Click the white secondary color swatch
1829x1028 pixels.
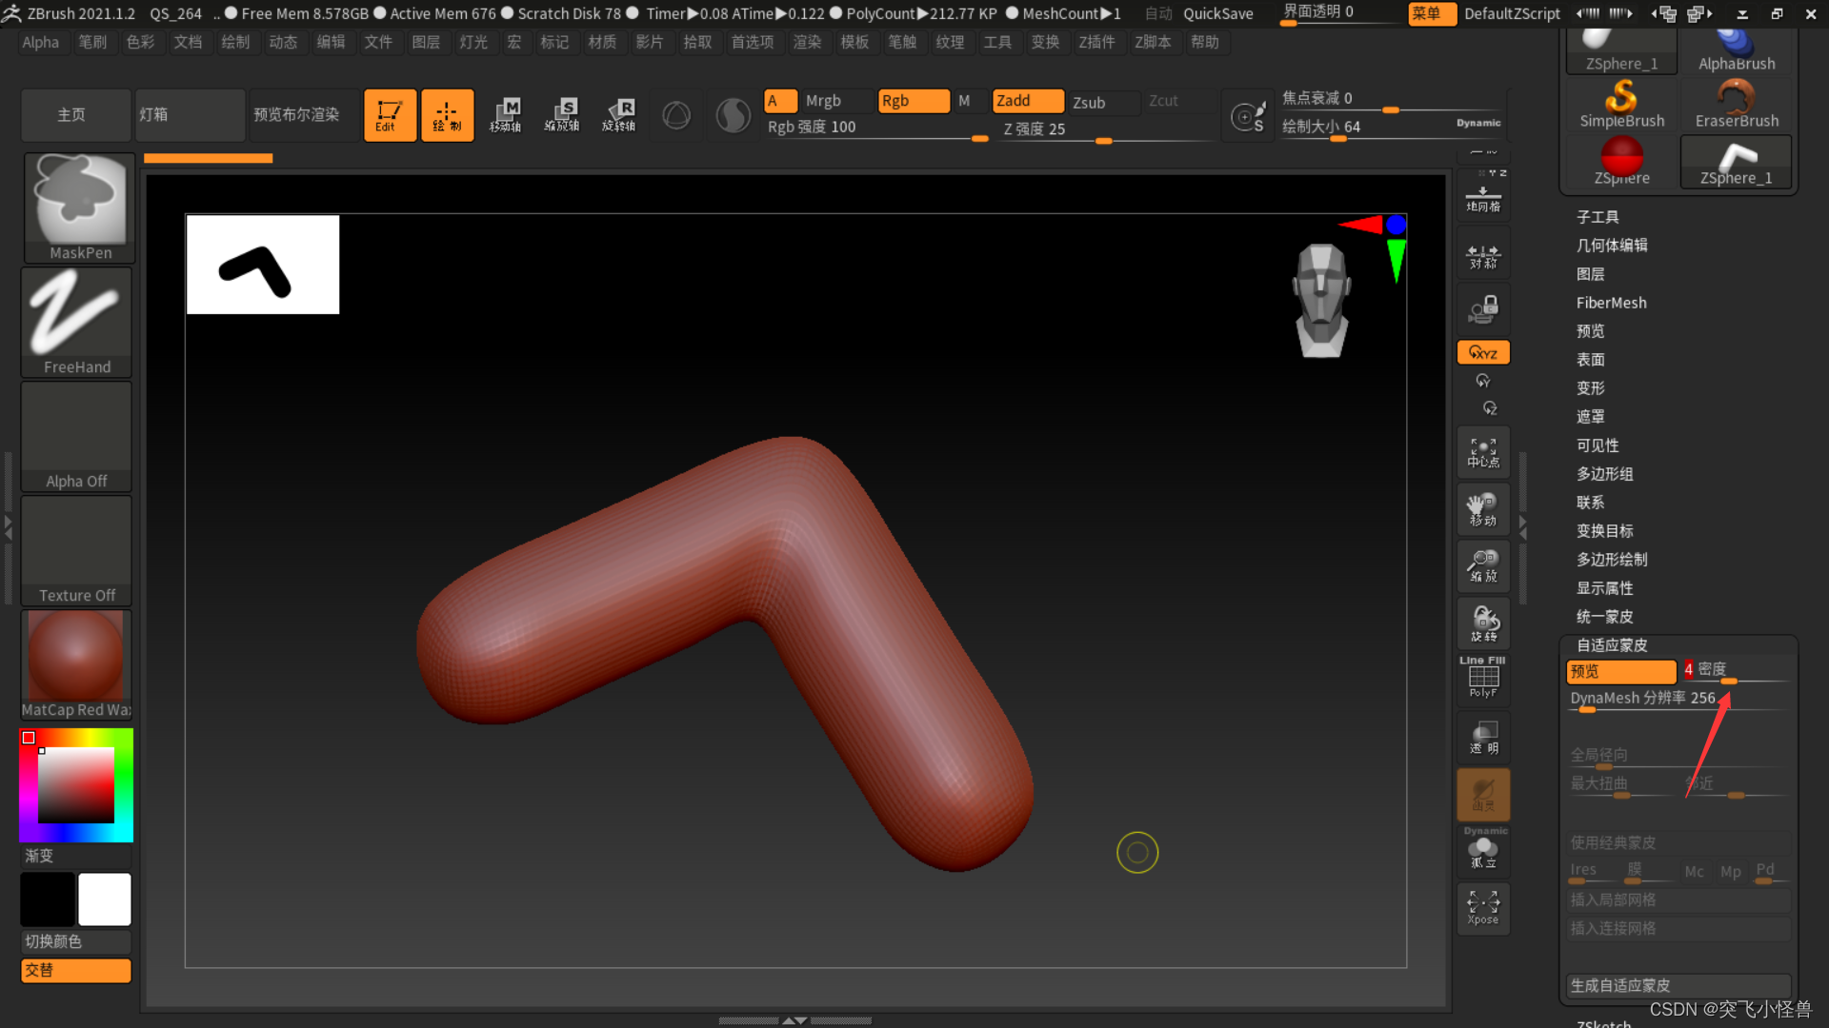tap(105, 899)
